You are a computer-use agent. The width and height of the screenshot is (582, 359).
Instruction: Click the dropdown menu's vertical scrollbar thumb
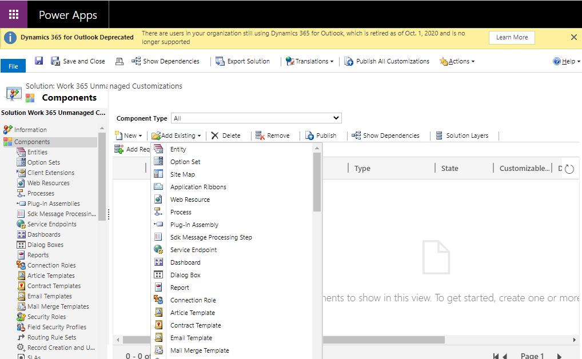317,182
